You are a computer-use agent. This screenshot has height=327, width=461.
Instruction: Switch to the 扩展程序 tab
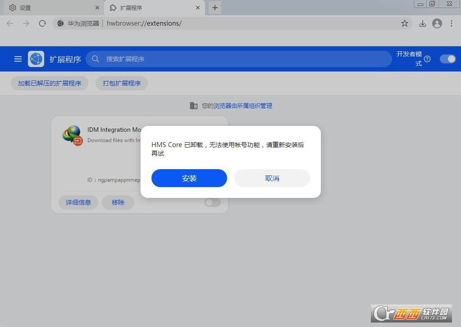tap(155, 8)
